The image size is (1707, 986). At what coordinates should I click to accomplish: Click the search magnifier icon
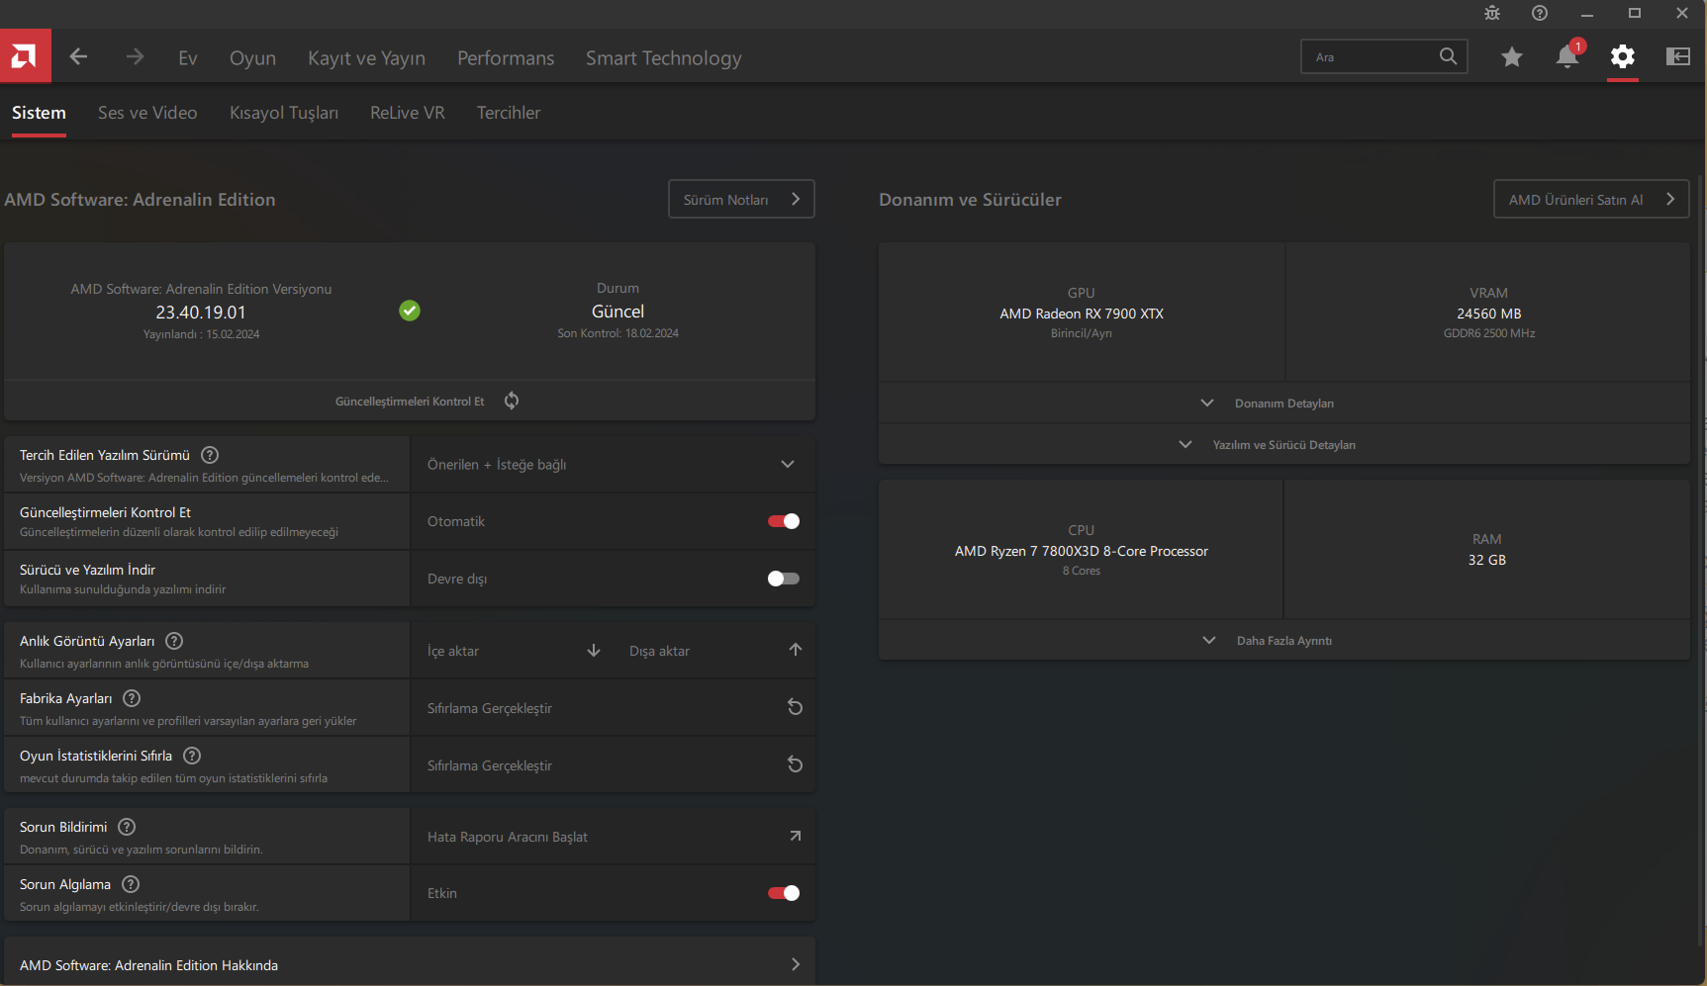1448,56
